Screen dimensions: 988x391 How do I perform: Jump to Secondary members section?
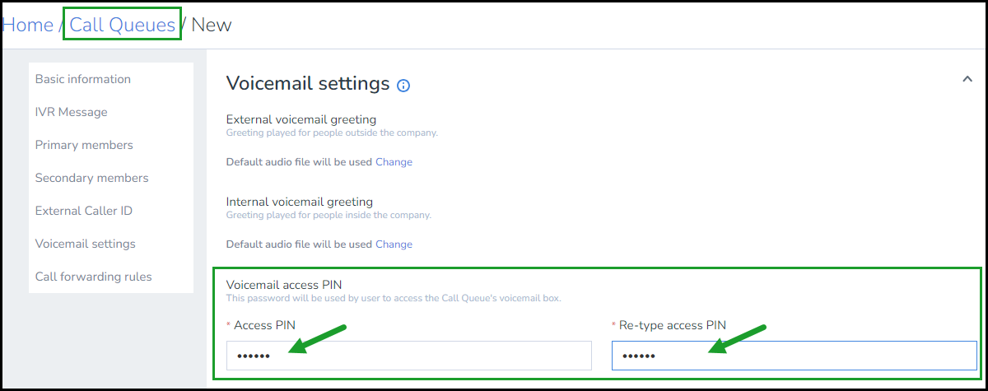(92, 178)
